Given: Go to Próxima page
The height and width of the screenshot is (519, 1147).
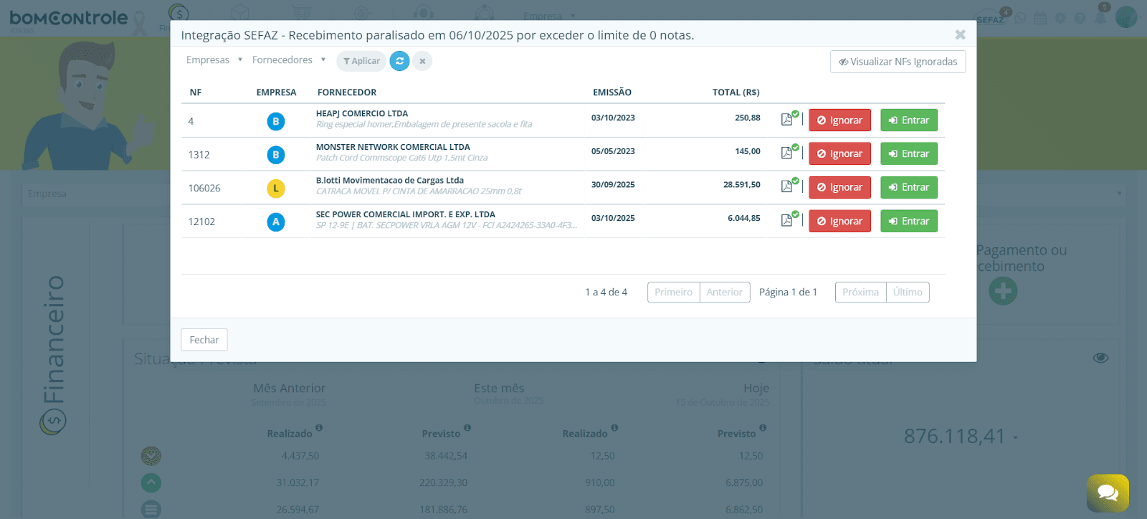Looking at the screenshot, I should click(x=861, y=292).
